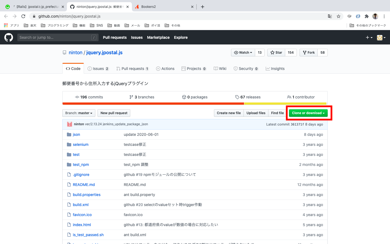The image size is (390, 244).
Task: Open the Chrome extensions puzzle icon
Action: (367, 16)
